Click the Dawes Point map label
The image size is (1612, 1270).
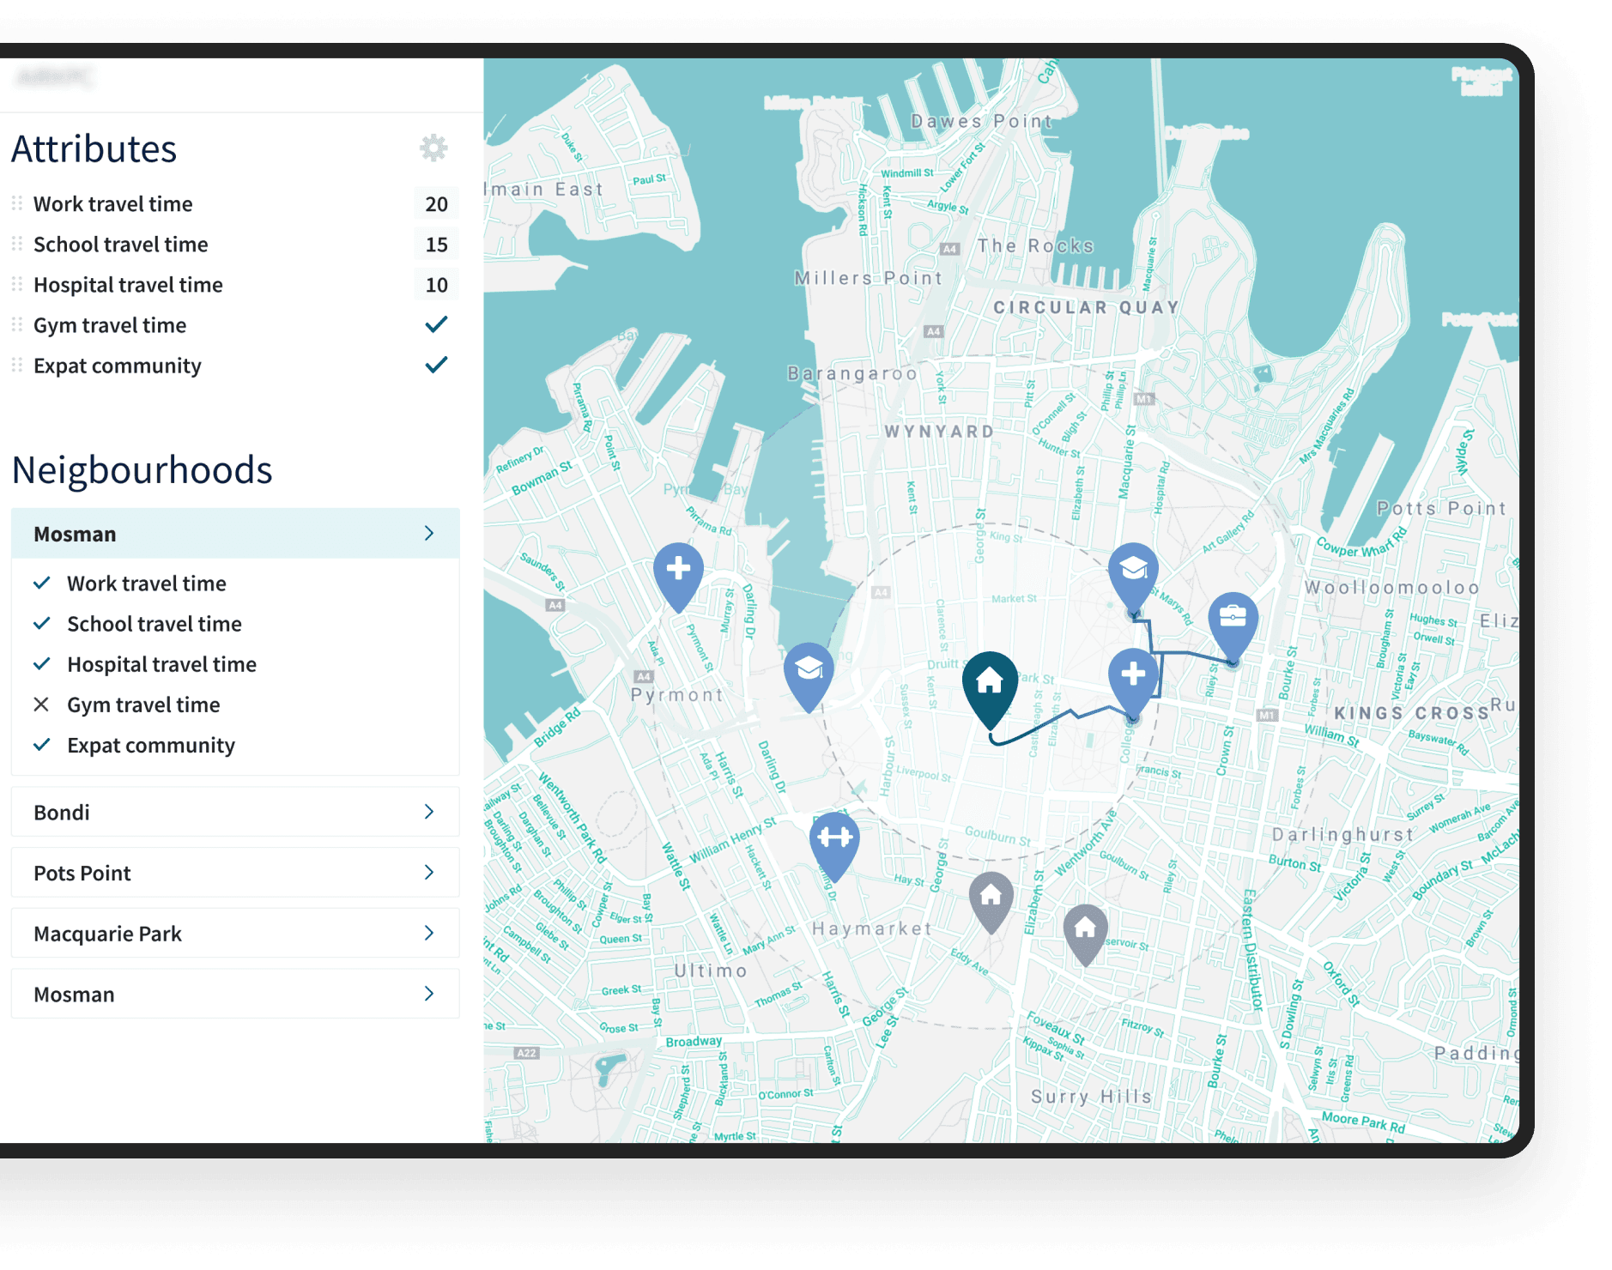point(981,121)
